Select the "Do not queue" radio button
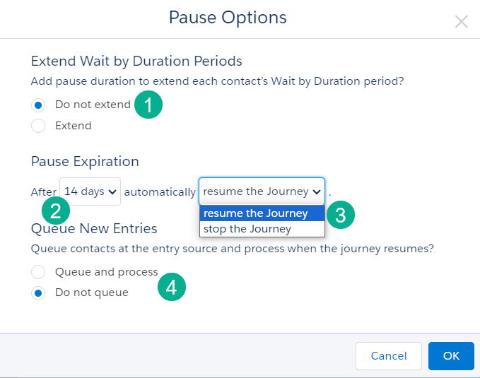The height and width of the screenshot is (378, 480). (x=39, y=293)
